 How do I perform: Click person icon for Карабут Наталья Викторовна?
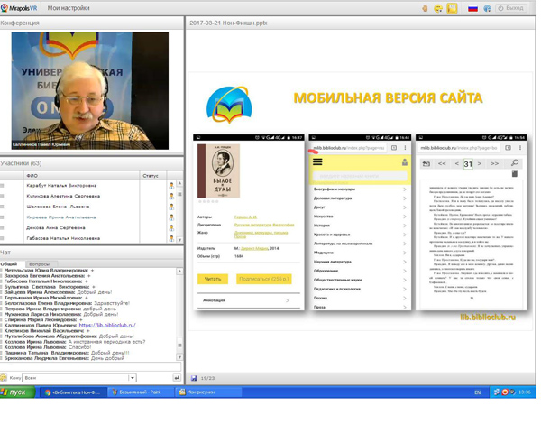tap(171, 186)
